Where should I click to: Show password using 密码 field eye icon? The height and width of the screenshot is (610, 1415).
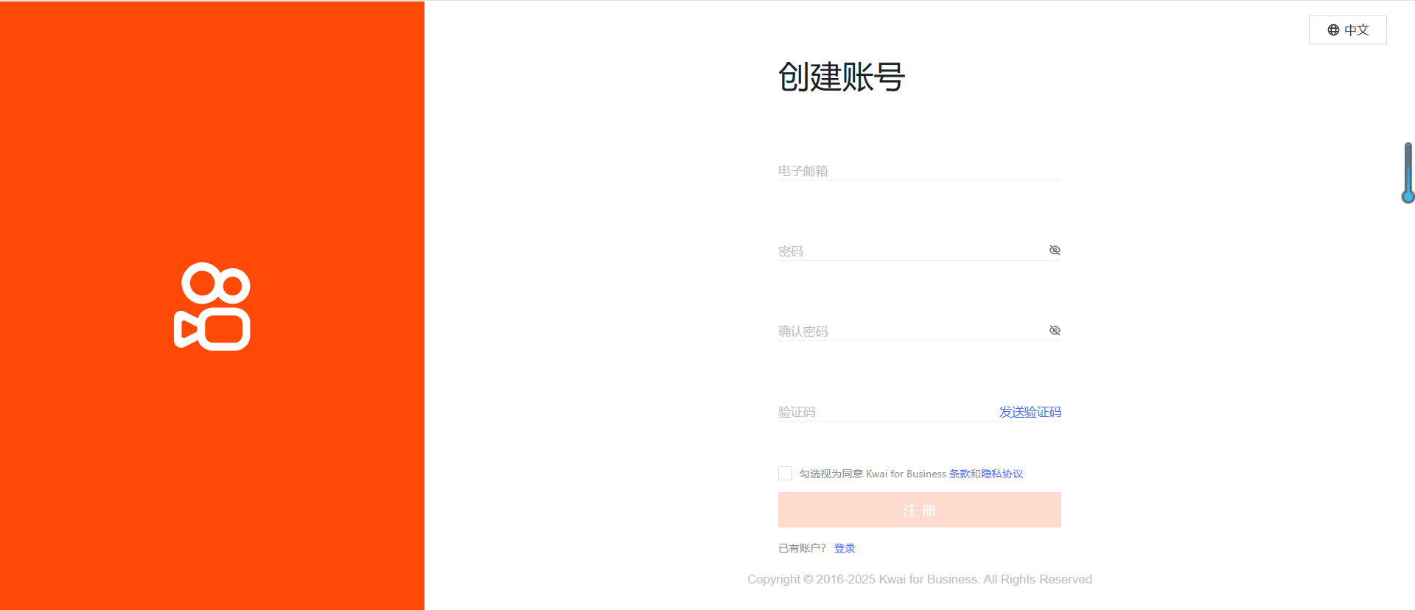[1055, 250]
